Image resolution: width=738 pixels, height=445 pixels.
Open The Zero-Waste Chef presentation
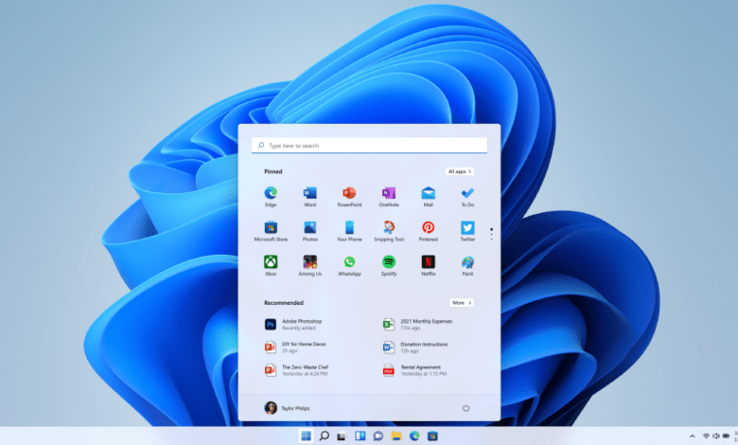tap(296, 370)
